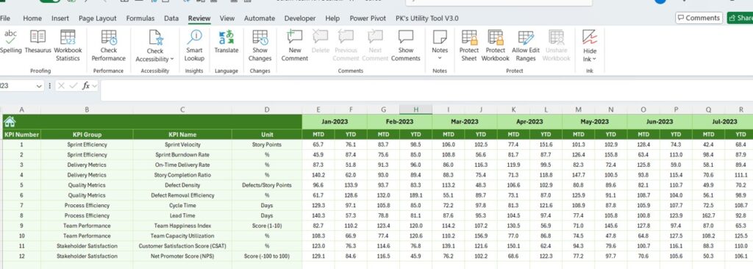Select column D header
753x269 pixels.
click(x=267, y=110)
